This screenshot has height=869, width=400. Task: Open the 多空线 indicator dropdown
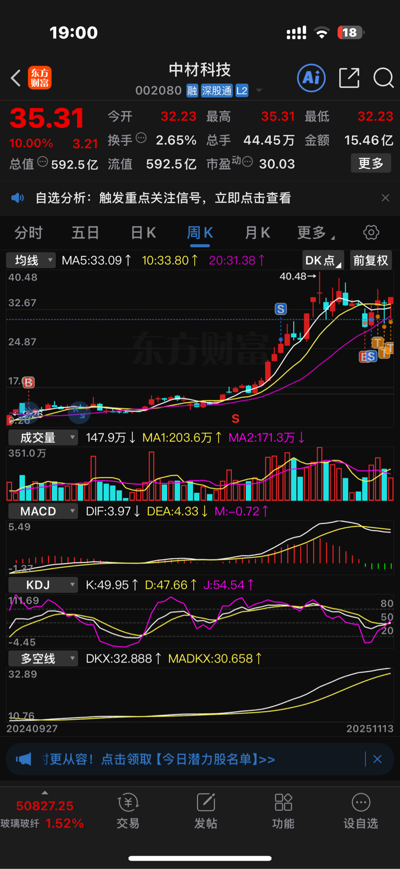click(43, 659)
